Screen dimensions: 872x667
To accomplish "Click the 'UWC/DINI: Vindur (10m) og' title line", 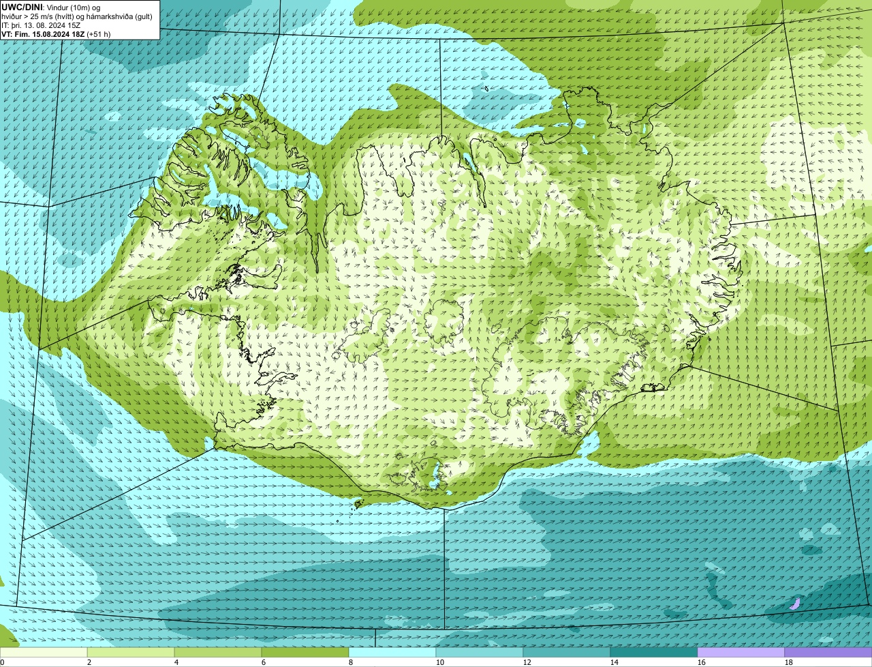I will click(x=51, y=7).
